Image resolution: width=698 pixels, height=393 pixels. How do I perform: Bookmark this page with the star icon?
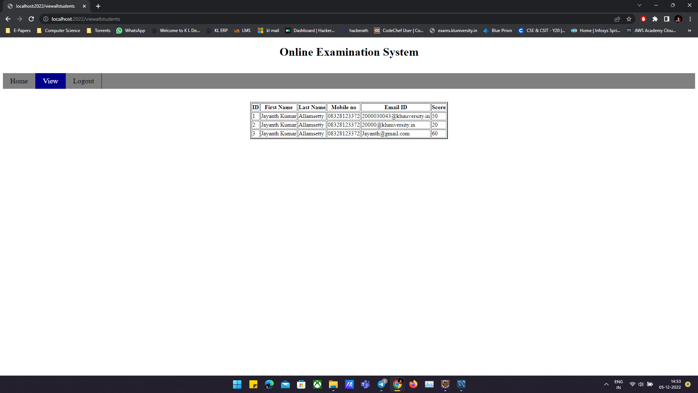[629, 19]
